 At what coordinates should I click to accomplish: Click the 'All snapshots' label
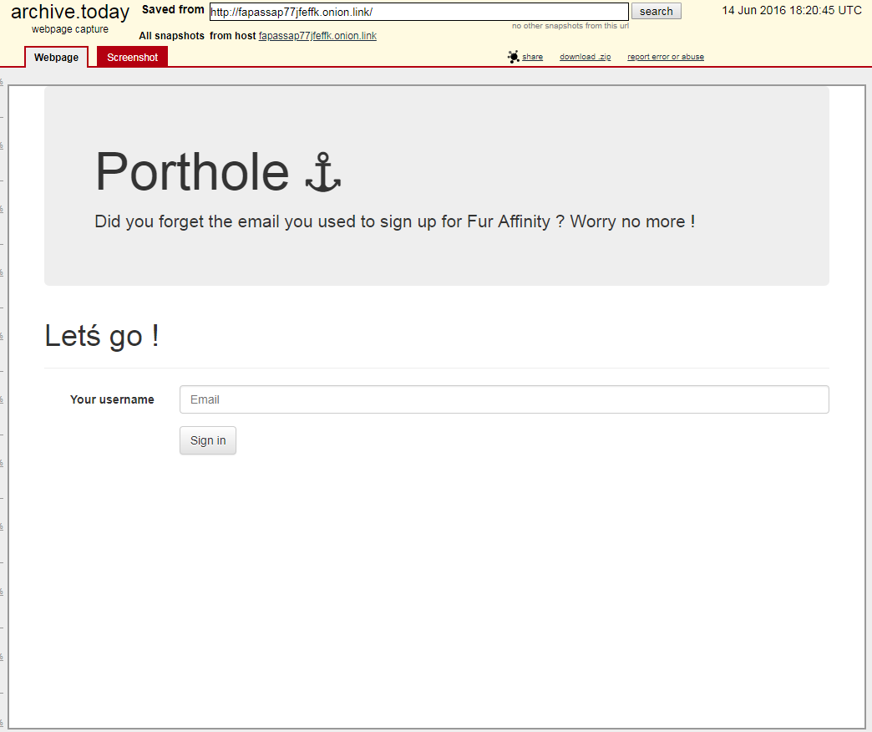click(x=172, y=36)
